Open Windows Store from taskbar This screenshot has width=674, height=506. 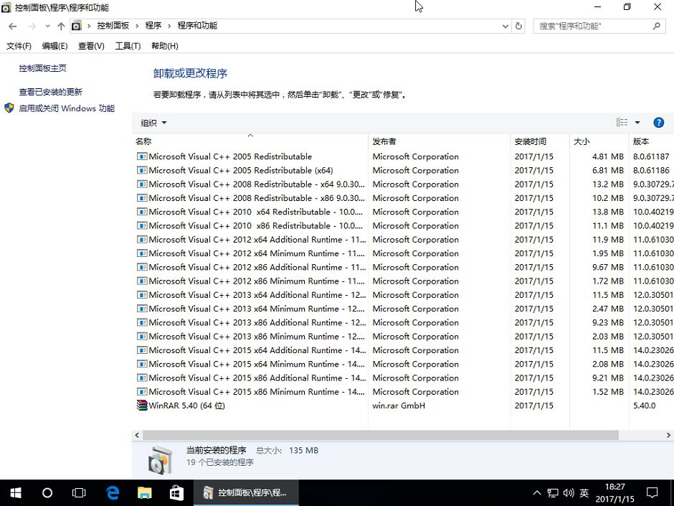[176, 492]
